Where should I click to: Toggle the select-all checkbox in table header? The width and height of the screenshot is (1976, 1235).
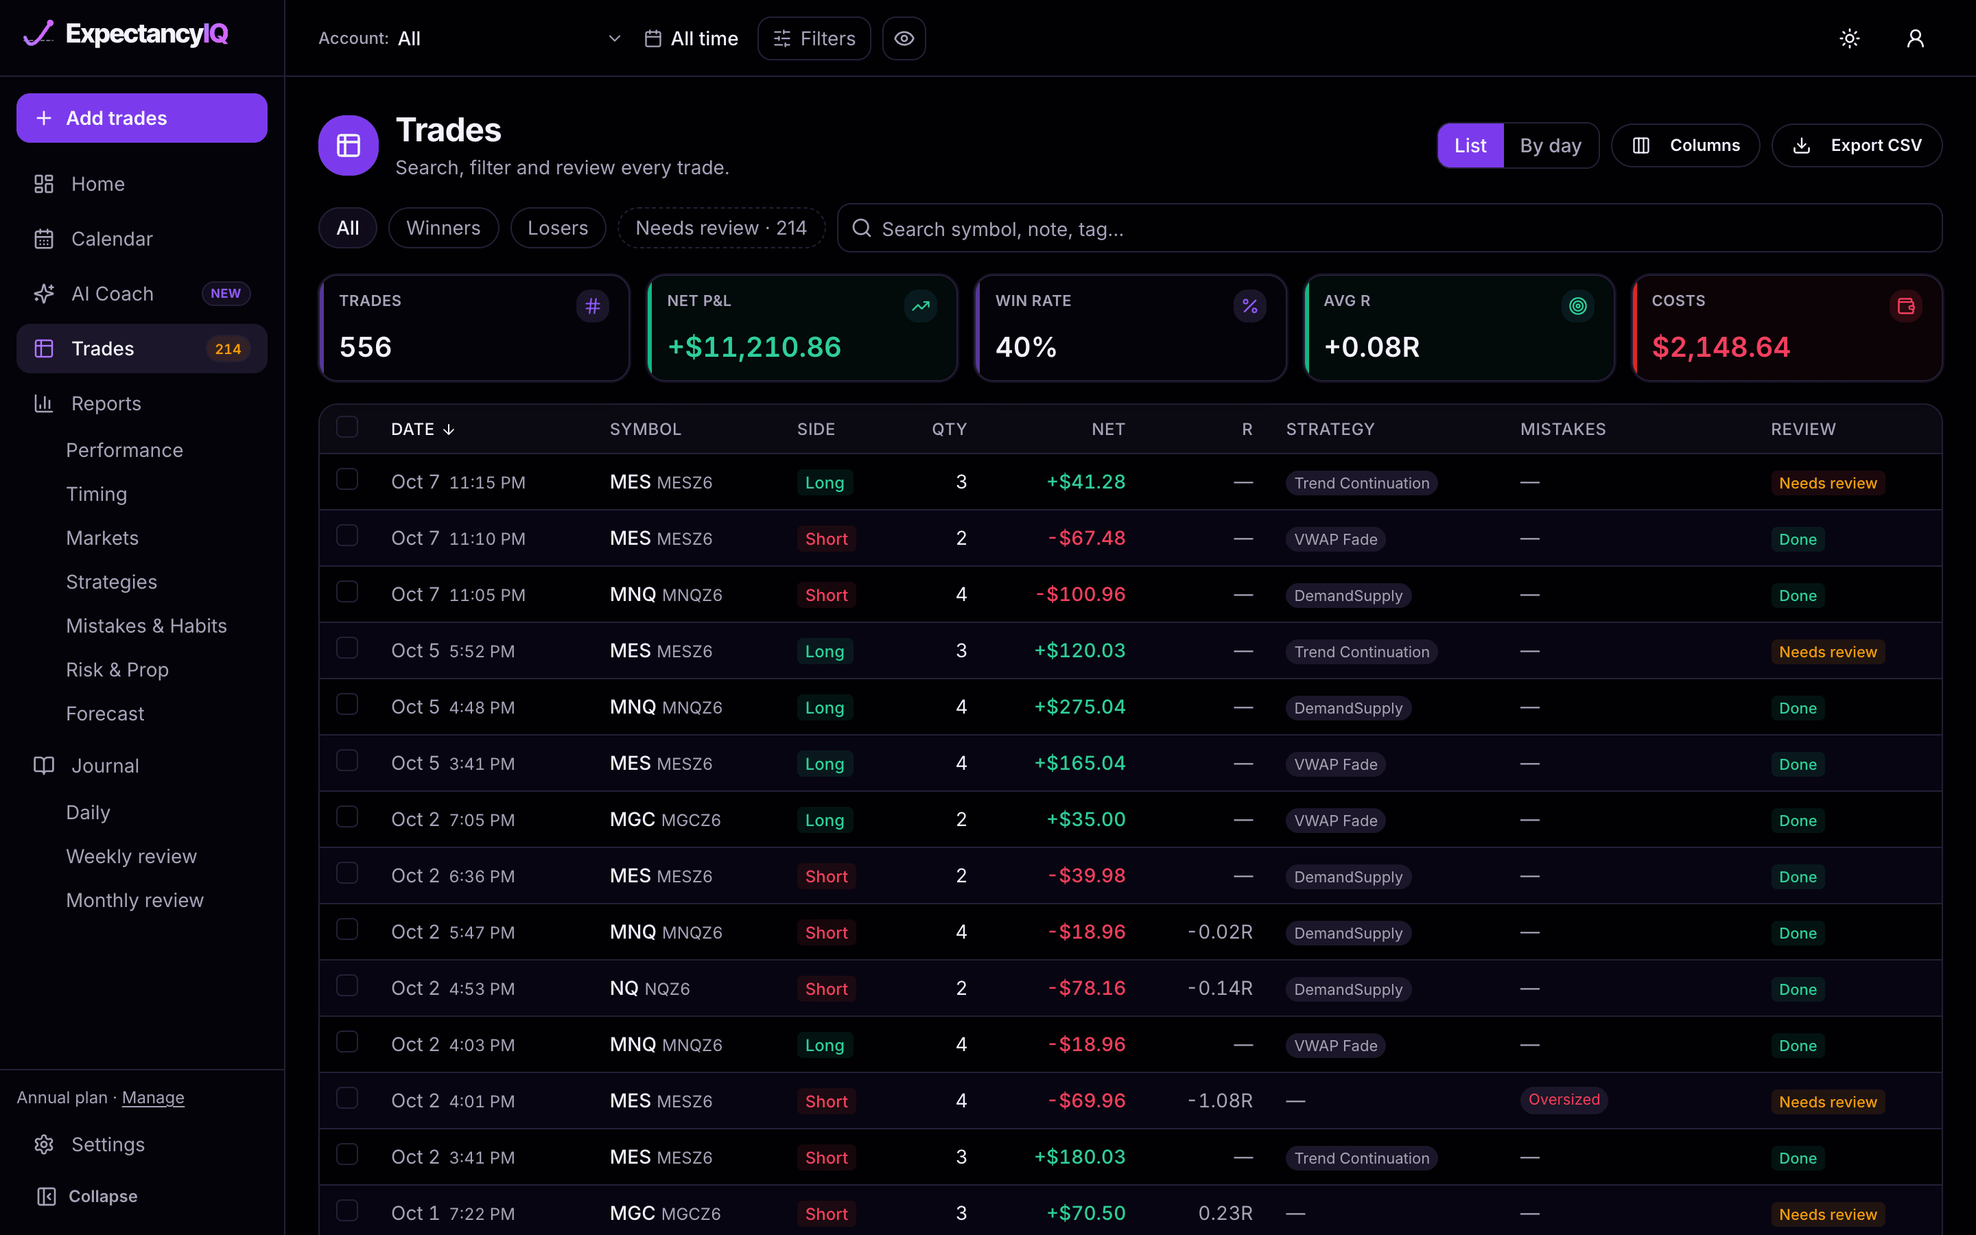tap(347, 427)
